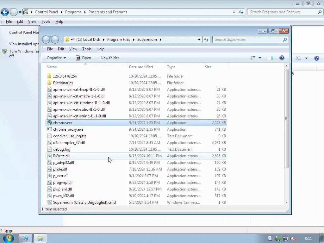Refresh the Programs and Features address bar
The image size is (324, 243).
click(x=241, y=12)
